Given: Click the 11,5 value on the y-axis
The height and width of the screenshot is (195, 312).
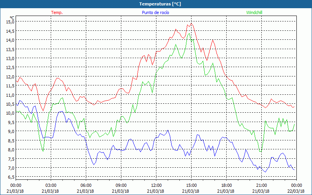Looking at the screenshot, I should 10,85.
